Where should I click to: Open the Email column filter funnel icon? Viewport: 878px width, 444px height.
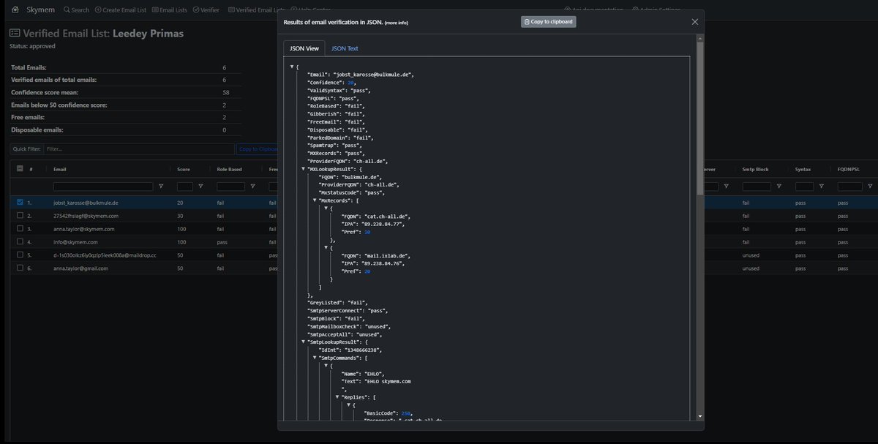click(x=161, y=187)
